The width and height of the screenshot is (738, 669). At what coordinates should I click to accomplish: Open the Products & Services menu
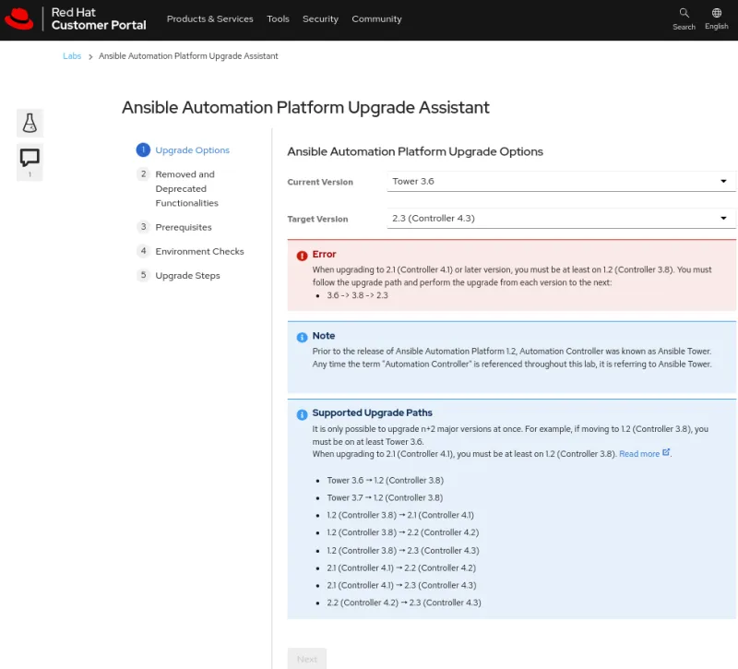(x=209, y=18)
